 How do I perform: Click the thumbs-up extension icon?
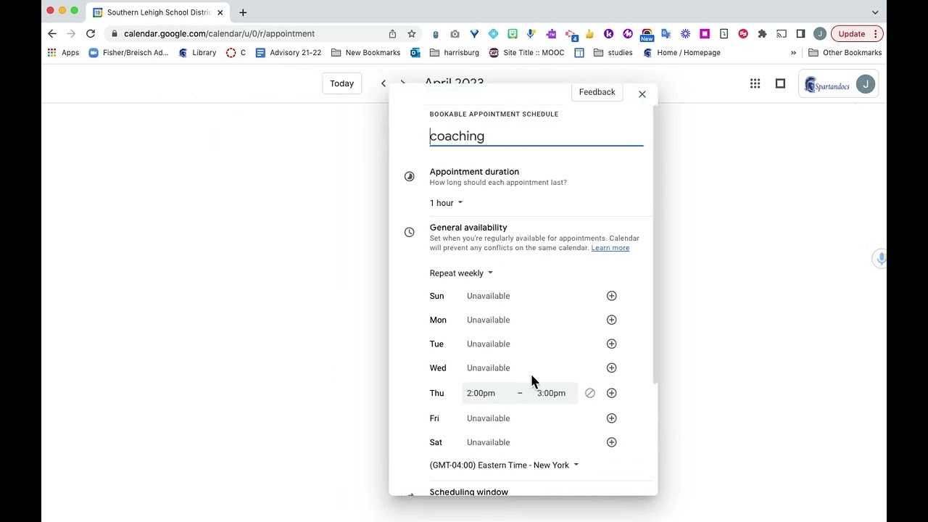point(589,34)
